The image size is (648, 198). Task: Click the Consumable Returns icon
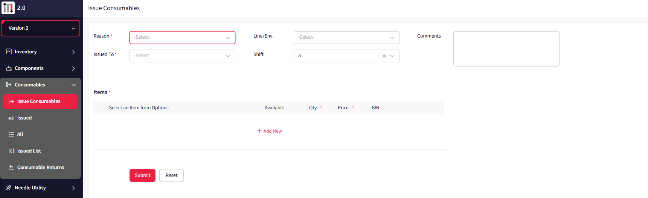pyautogui.click(x=11, y=168)
